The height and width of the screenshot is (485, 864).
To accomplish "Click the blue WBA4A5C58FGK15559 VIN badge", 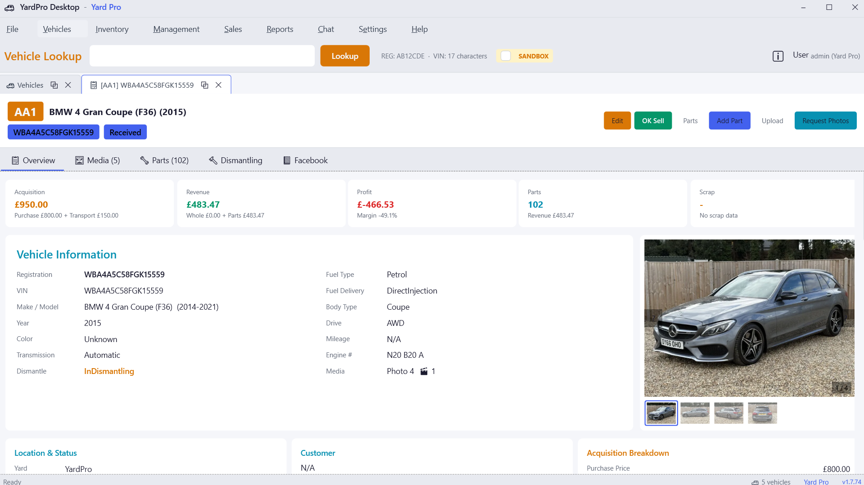I will (x=54, y=132).
